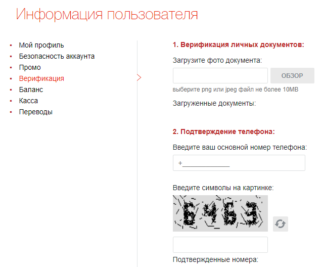Click the captcha symbols input box
The height and width of the screenshot is (267, 322).
[220, 245]
